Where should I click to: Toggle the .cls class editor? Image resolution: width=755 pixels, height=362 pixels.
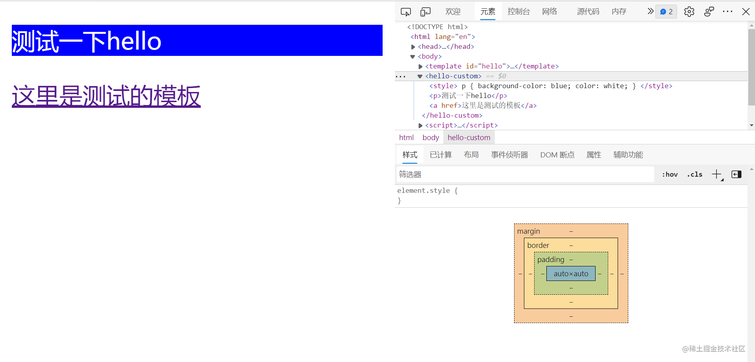coord(694,174)
